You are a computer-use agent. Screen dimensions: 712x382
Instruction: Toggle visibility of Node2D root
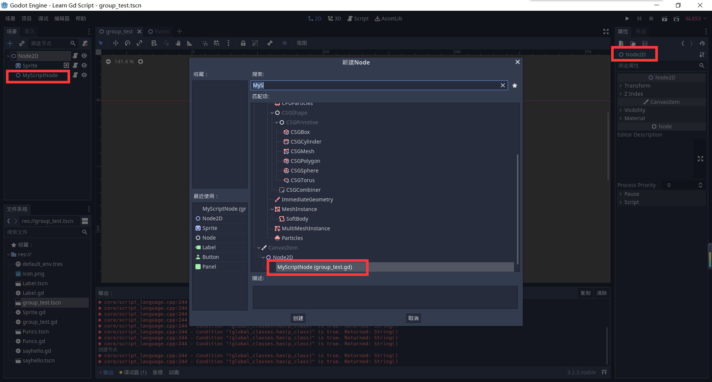pyautogui.click(x=84, y=56)
